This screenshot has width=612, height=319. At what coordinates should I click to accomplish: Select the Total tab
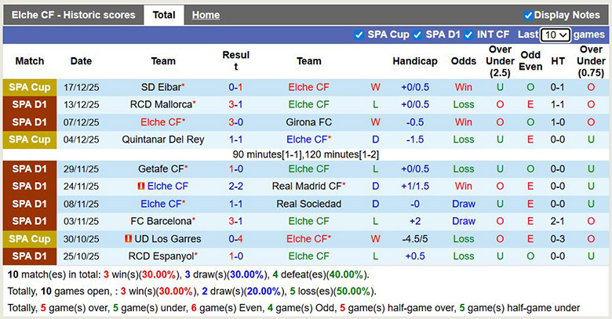click(x=164, y=15)
